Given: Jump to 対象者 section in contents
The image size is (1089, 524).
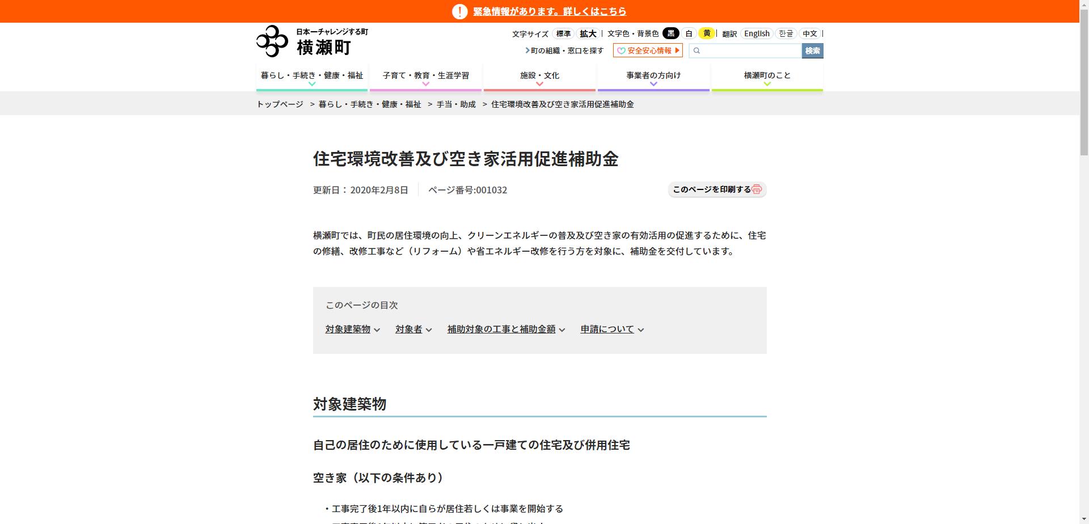Looking at the screenshot, I should tap(413, 329).
